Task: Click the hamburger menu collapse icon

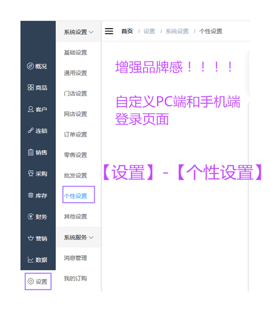Action: [109, 31]
